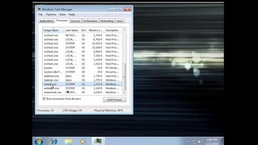Select the Processes tab

(x=62, y=21)
